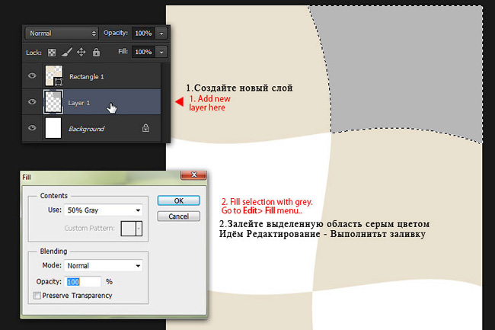Select Background layer thumbnail
The width and height of the screenshot is (495, 330).
pyautogui.click(x=53, y=128)
